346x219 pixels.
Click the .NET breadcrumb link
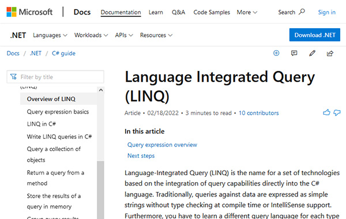coord(36,54)
